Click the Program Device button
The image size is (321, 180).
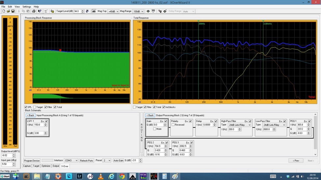pyautogui.click(x=32, y=161)
